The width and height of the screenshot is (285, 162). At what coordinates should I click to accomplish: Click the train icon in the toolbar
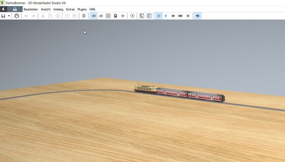click(x=116, y=16)
